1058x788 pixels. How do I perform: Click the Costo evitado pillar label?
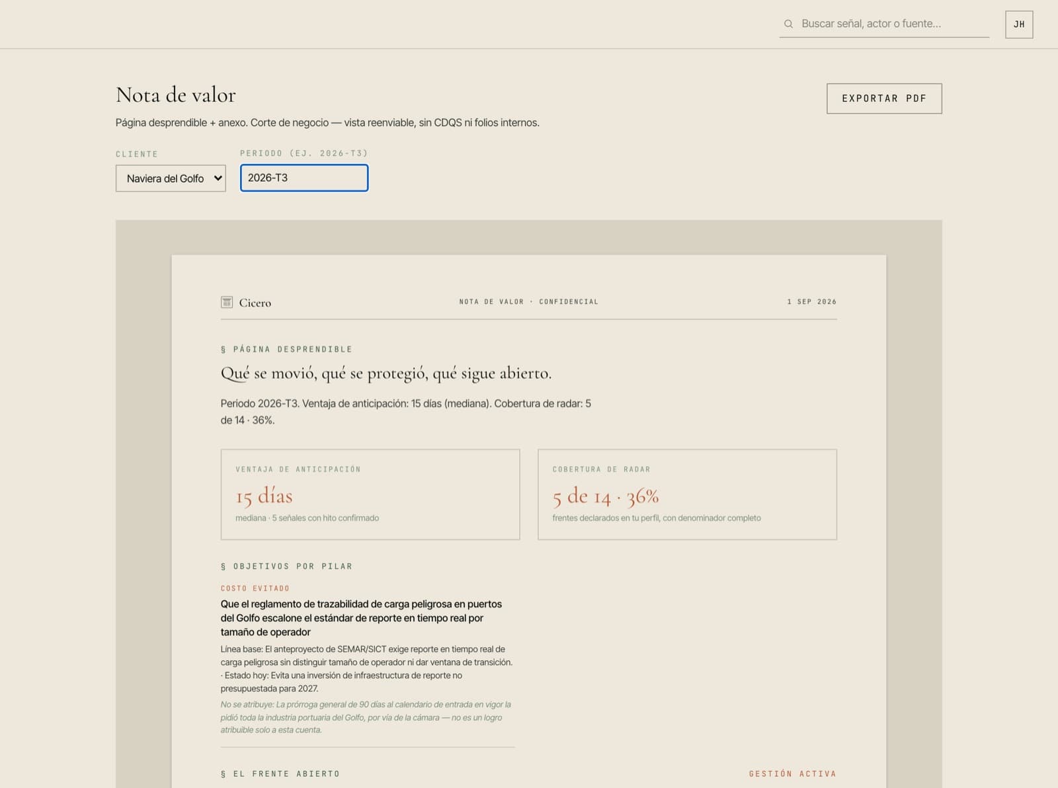[x=255, y=588]
